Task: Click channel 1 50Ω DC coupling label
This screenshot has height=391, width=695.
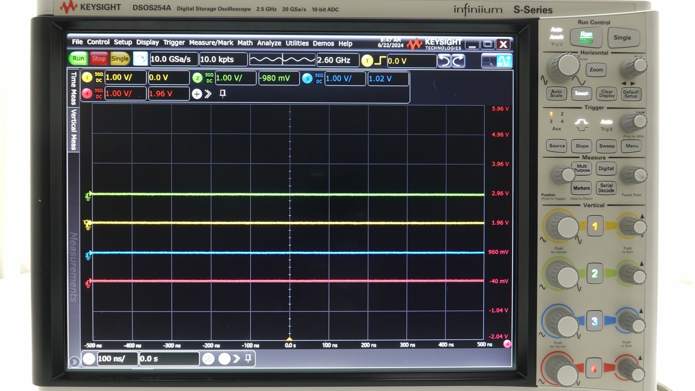Action: 99,77
